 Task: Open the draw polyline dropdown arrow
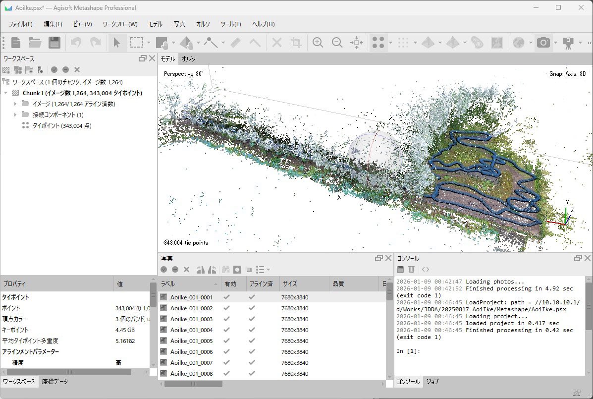click(x=223, y=42)
